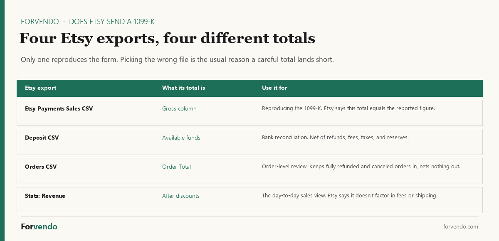Image resolution: width=499 pixels, height=241 pixels.
Task: Click the FORVENDO breadcrumb label
Action: point(40,22)
